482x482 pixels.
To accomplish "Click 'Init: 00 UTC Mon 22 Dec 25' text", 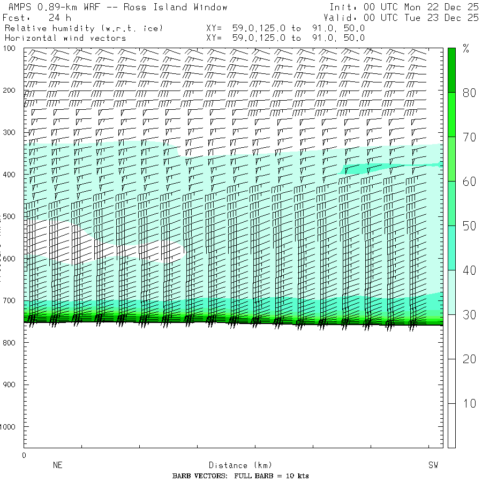I will pos(404,7).
